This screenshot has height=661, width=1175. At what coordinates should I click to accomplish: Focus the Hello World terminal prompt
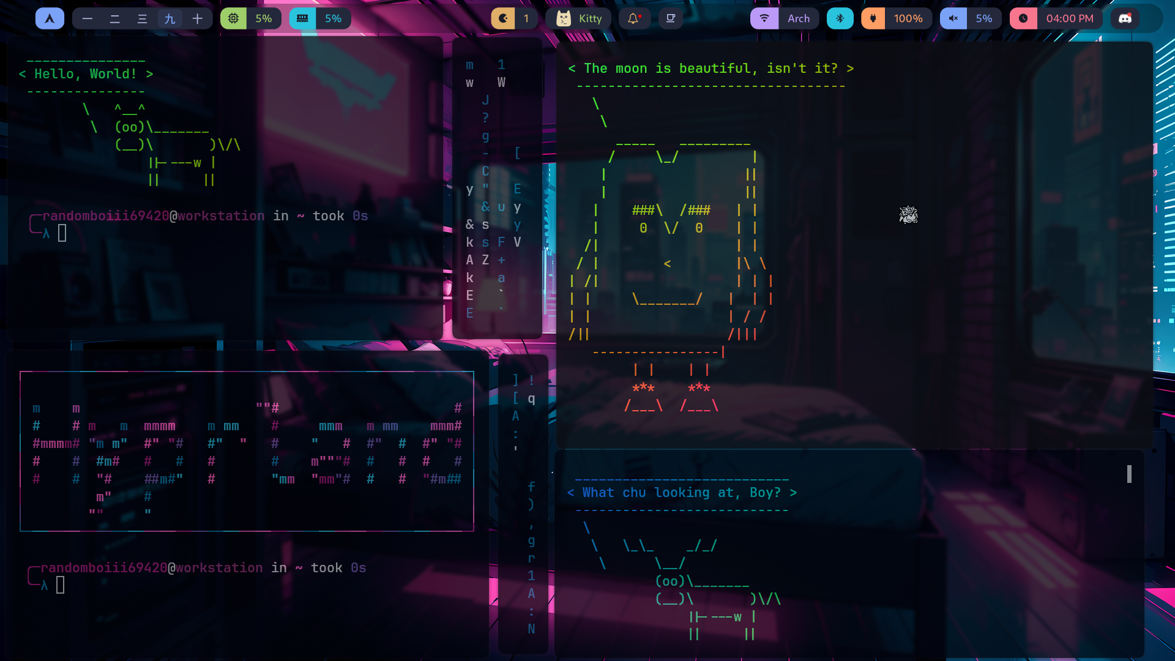tap(62, 233)
